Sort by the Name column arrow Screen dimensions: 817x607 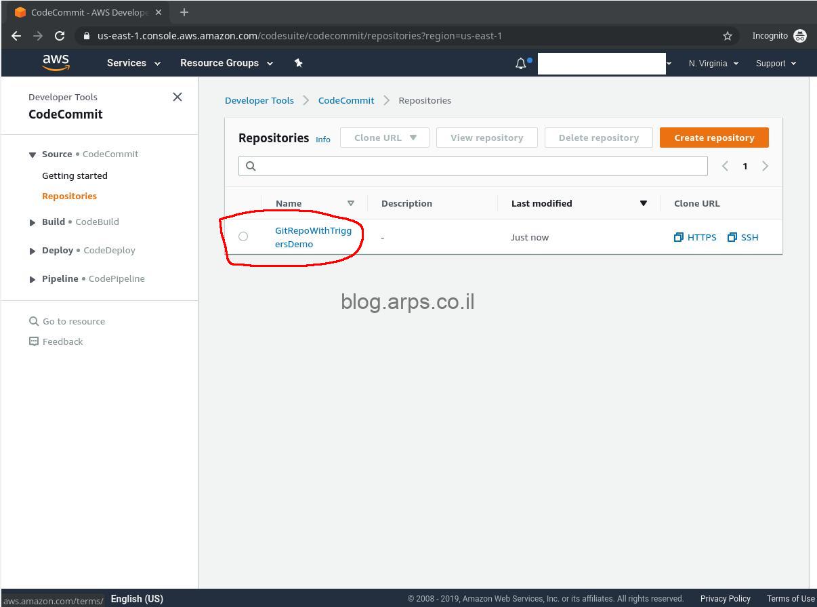pos(351,203)
